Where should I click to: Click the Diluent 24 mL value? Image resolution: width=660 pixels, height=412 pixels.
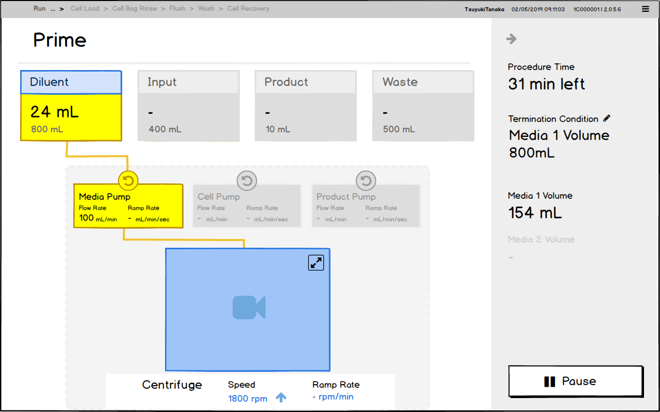click(x=54, y=112)
